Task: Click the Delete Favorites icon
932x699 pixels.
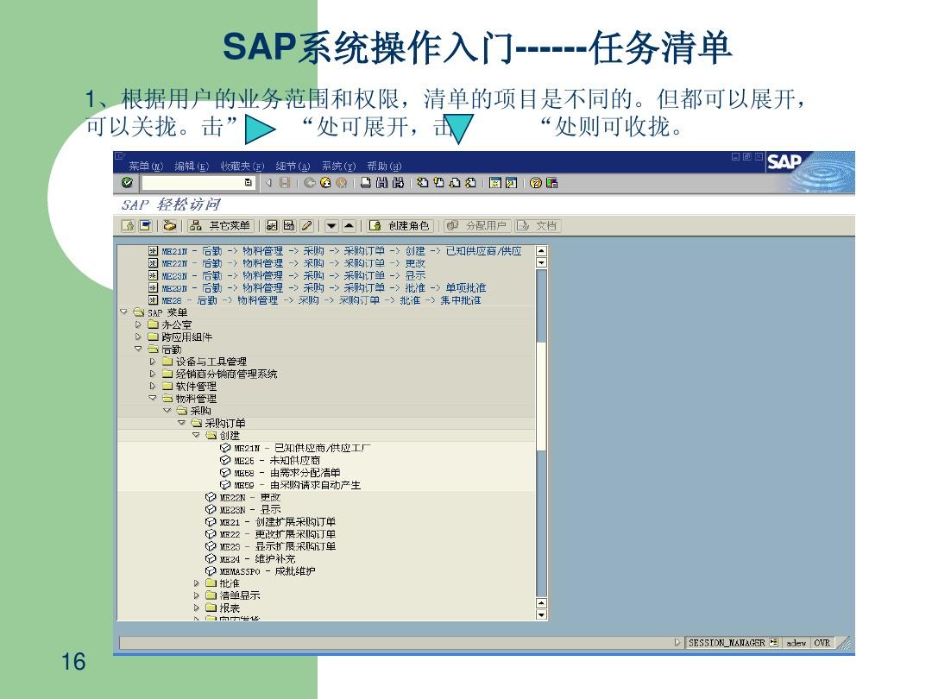Action: [x=289, y=226]
